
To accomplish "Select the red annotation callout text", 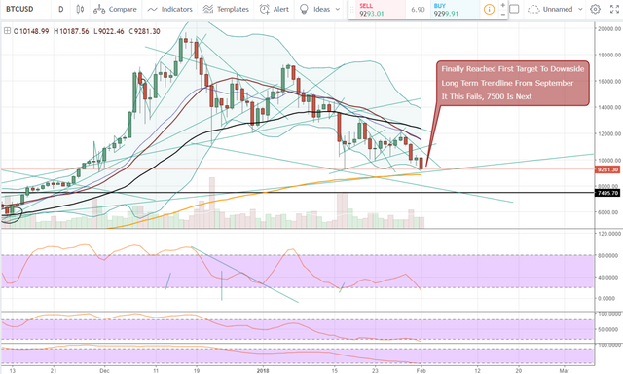I will tap(512, 83).
